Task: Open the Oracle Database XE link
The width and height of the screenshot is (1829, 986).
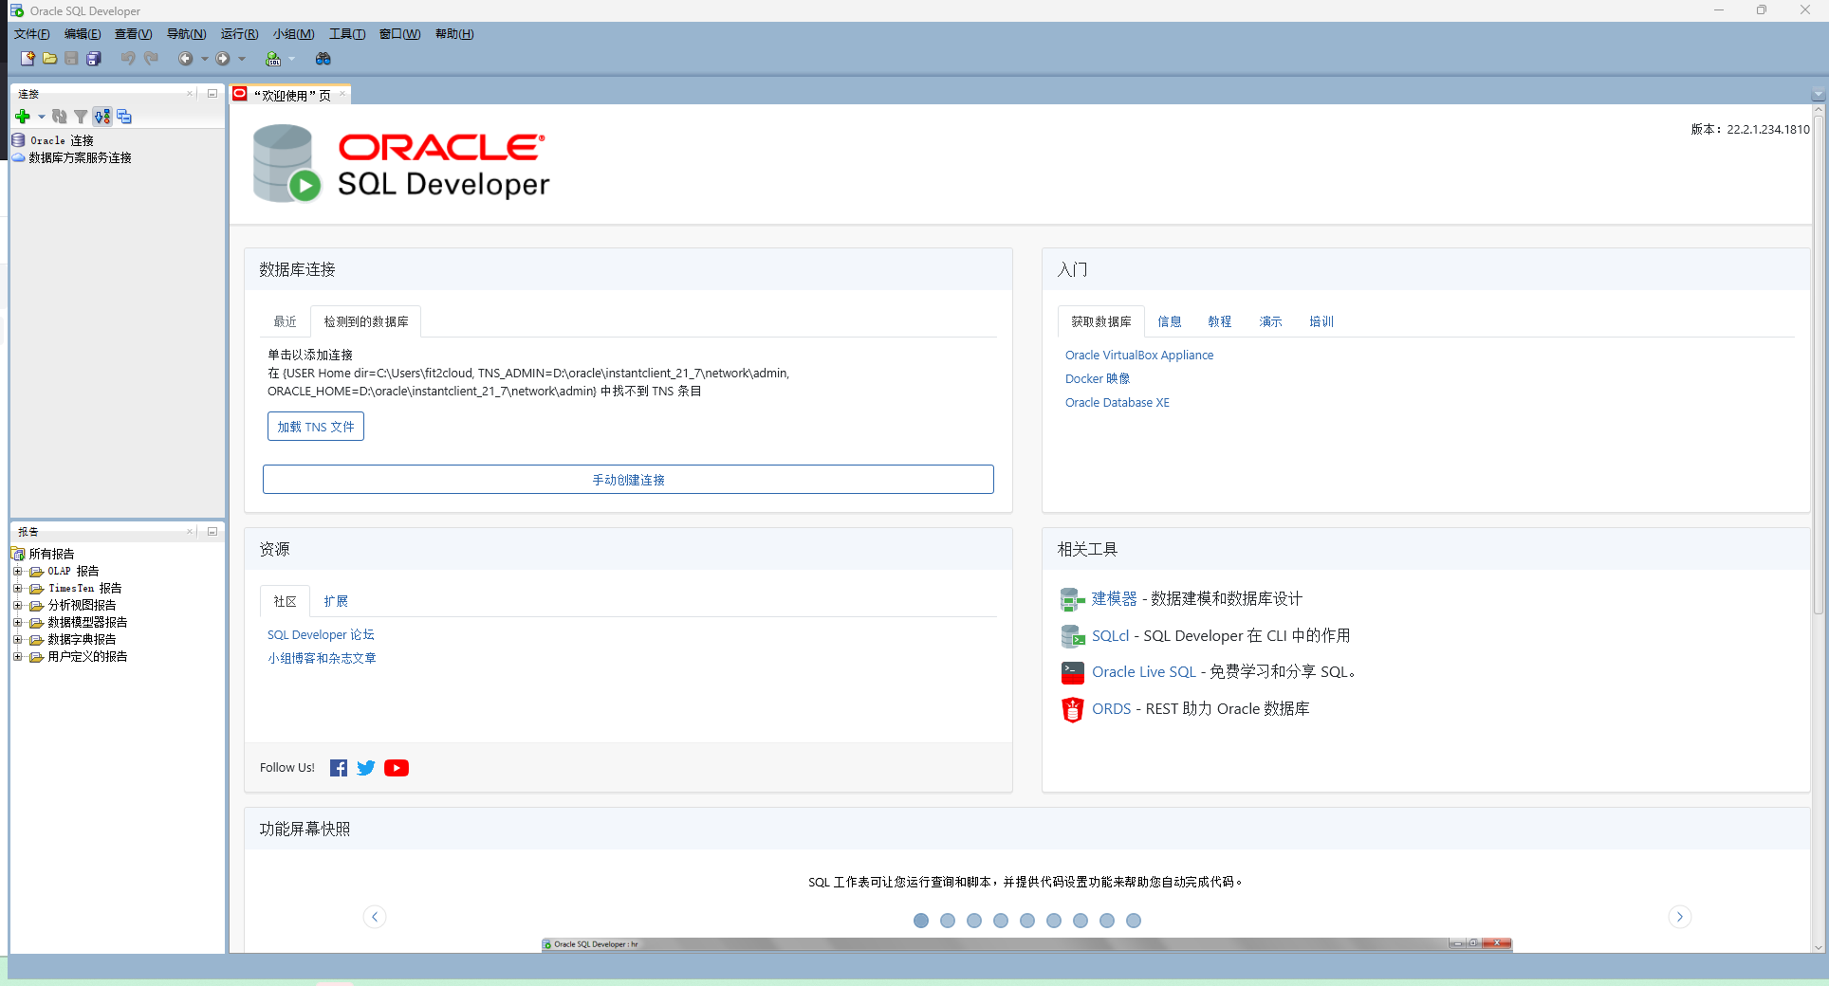Action: [1117, 402]
